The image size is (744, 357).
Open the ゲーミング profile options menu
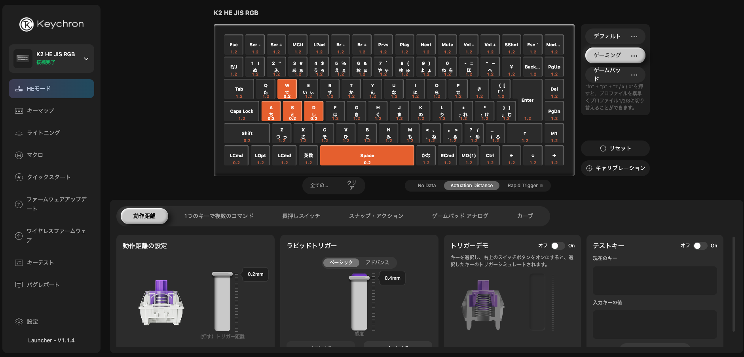pos(634,55)
